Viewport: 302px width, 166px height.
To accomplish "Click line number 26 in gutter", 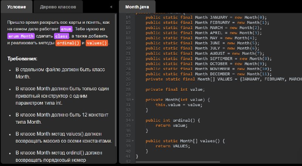I will click(x=128, y=79).
